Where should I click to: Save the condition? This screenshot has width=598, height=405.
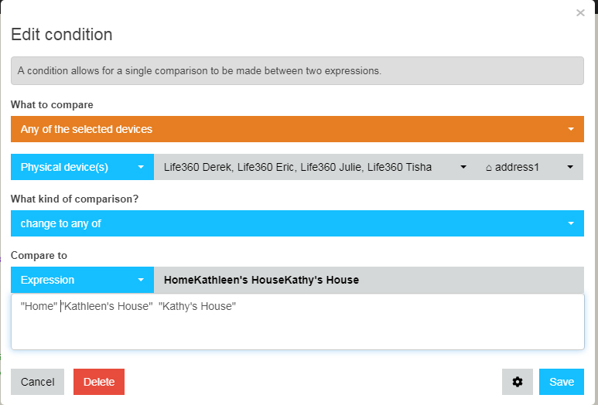pos(562,382)
